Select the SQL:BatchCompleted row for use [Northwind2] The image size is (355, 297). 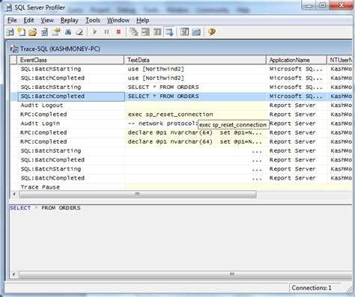tap(181, 78)
